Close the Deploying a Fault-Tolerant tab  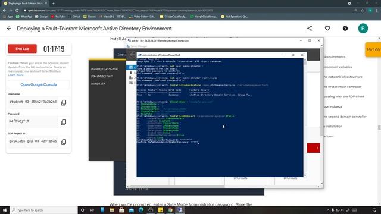pos(46,4)
